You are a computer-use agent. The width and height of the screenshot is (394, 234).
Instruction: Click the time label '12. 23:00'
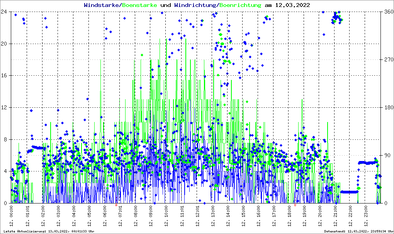(365, 215)
